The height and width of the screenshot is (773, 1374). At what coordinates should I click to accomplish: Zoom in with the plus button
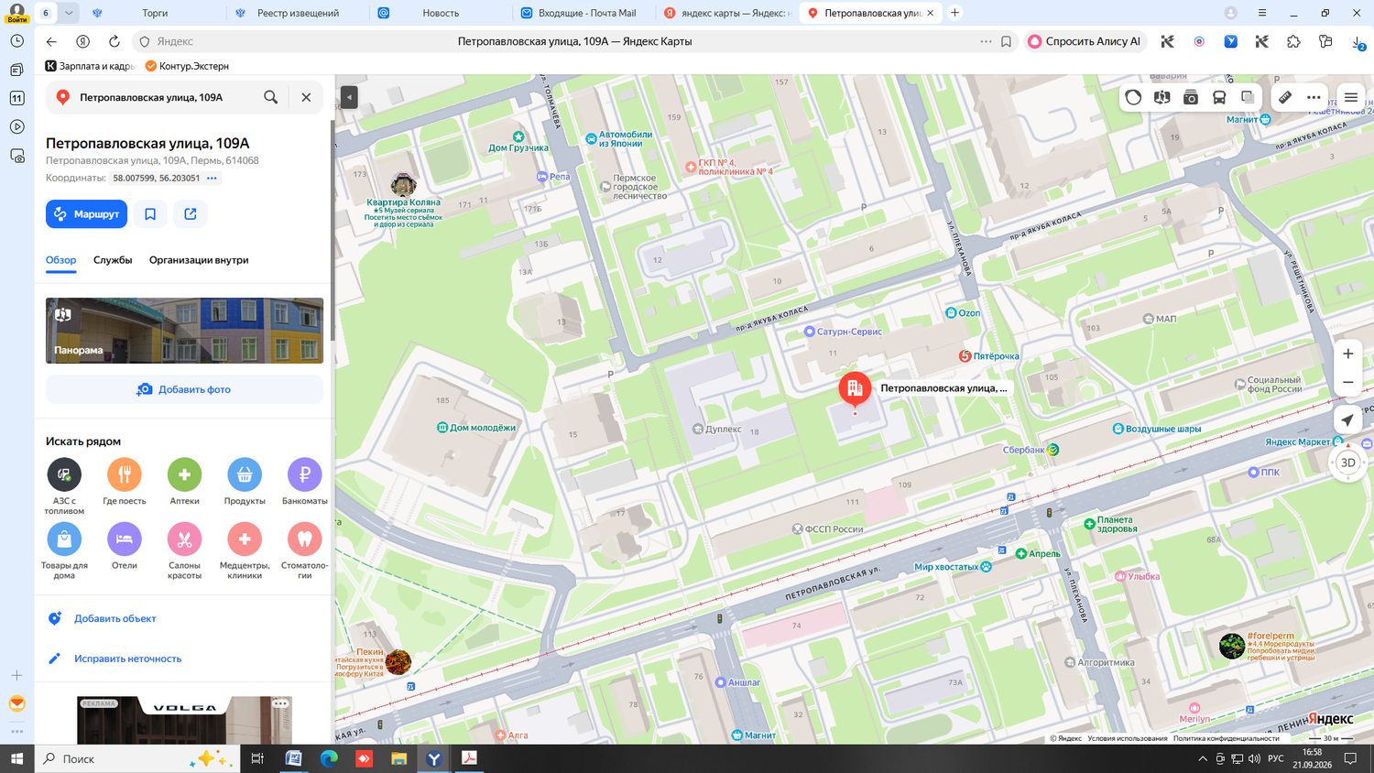tap(1348, 354)
